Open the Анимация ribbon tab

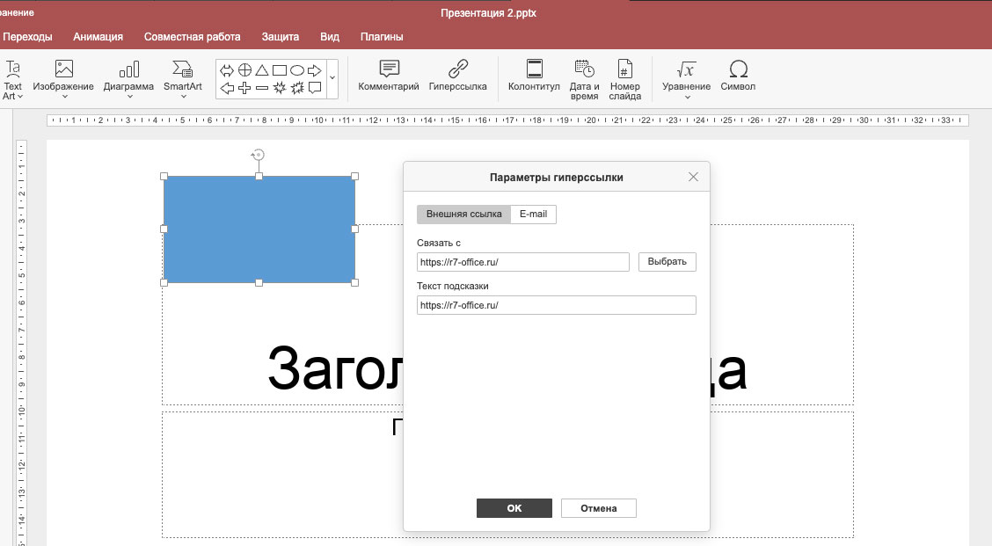(98, 37)
